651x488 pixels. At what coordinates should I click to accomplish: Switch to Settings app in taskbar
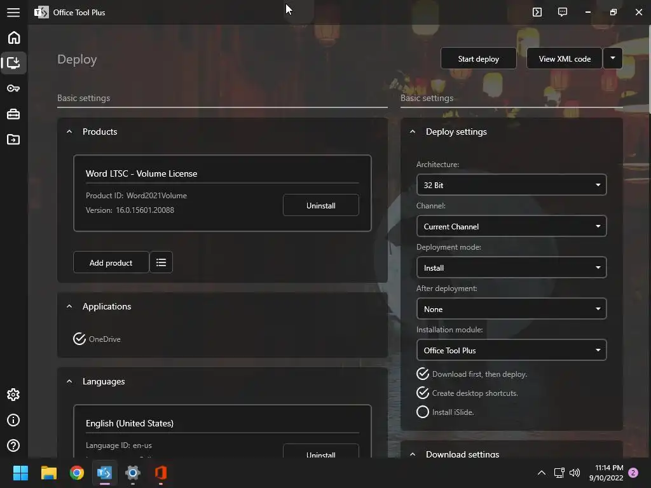click(133, 473)
